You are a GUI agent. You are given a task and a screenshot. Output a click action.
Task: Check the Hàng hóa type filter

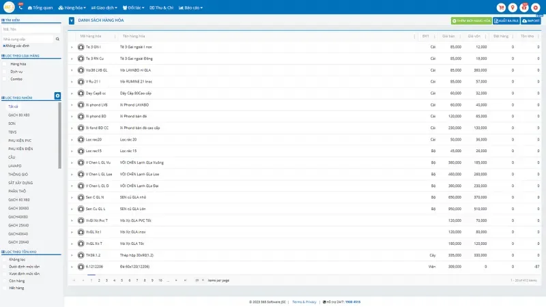pos(5,64)
